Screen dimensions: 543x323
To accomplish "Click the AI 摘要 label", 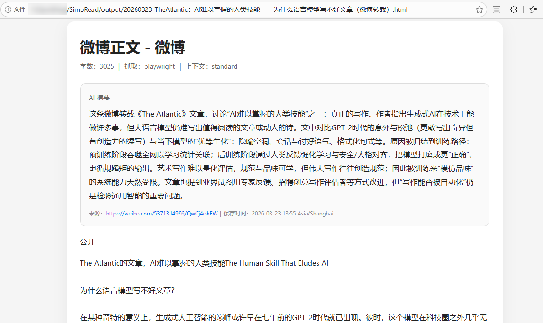I will tap(100, 98).
